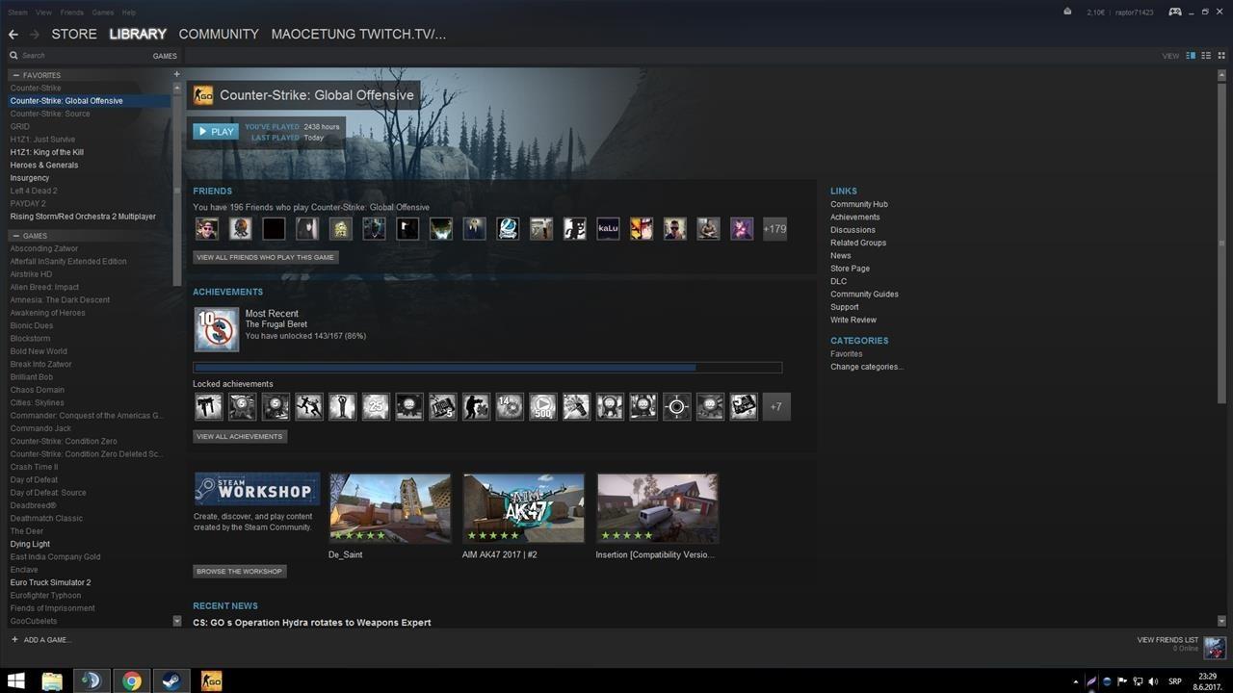Show the +7 more locked achievements tile
1233x693 pixels.
point(776,407)
